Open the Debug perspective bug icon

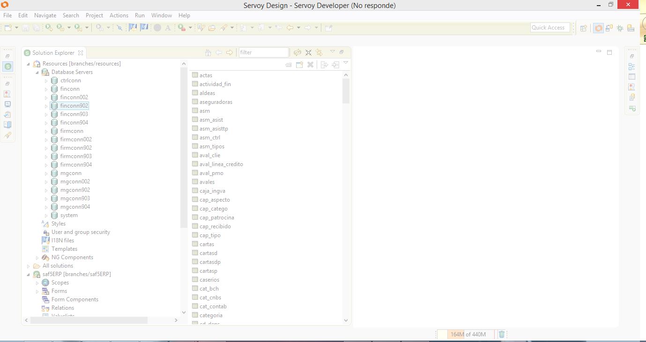[x=620, y=28]
